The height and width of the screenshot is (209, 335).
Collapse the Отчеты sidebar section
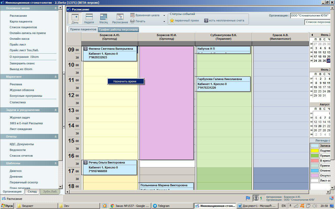click(55, 137)
